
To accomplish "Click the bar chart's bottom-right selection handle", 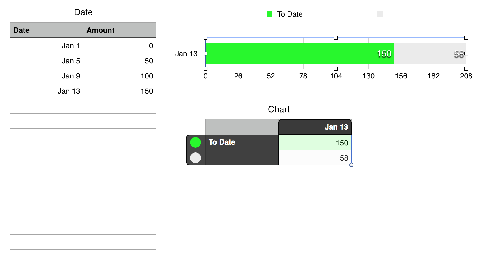I will click(x=466, y=69).
